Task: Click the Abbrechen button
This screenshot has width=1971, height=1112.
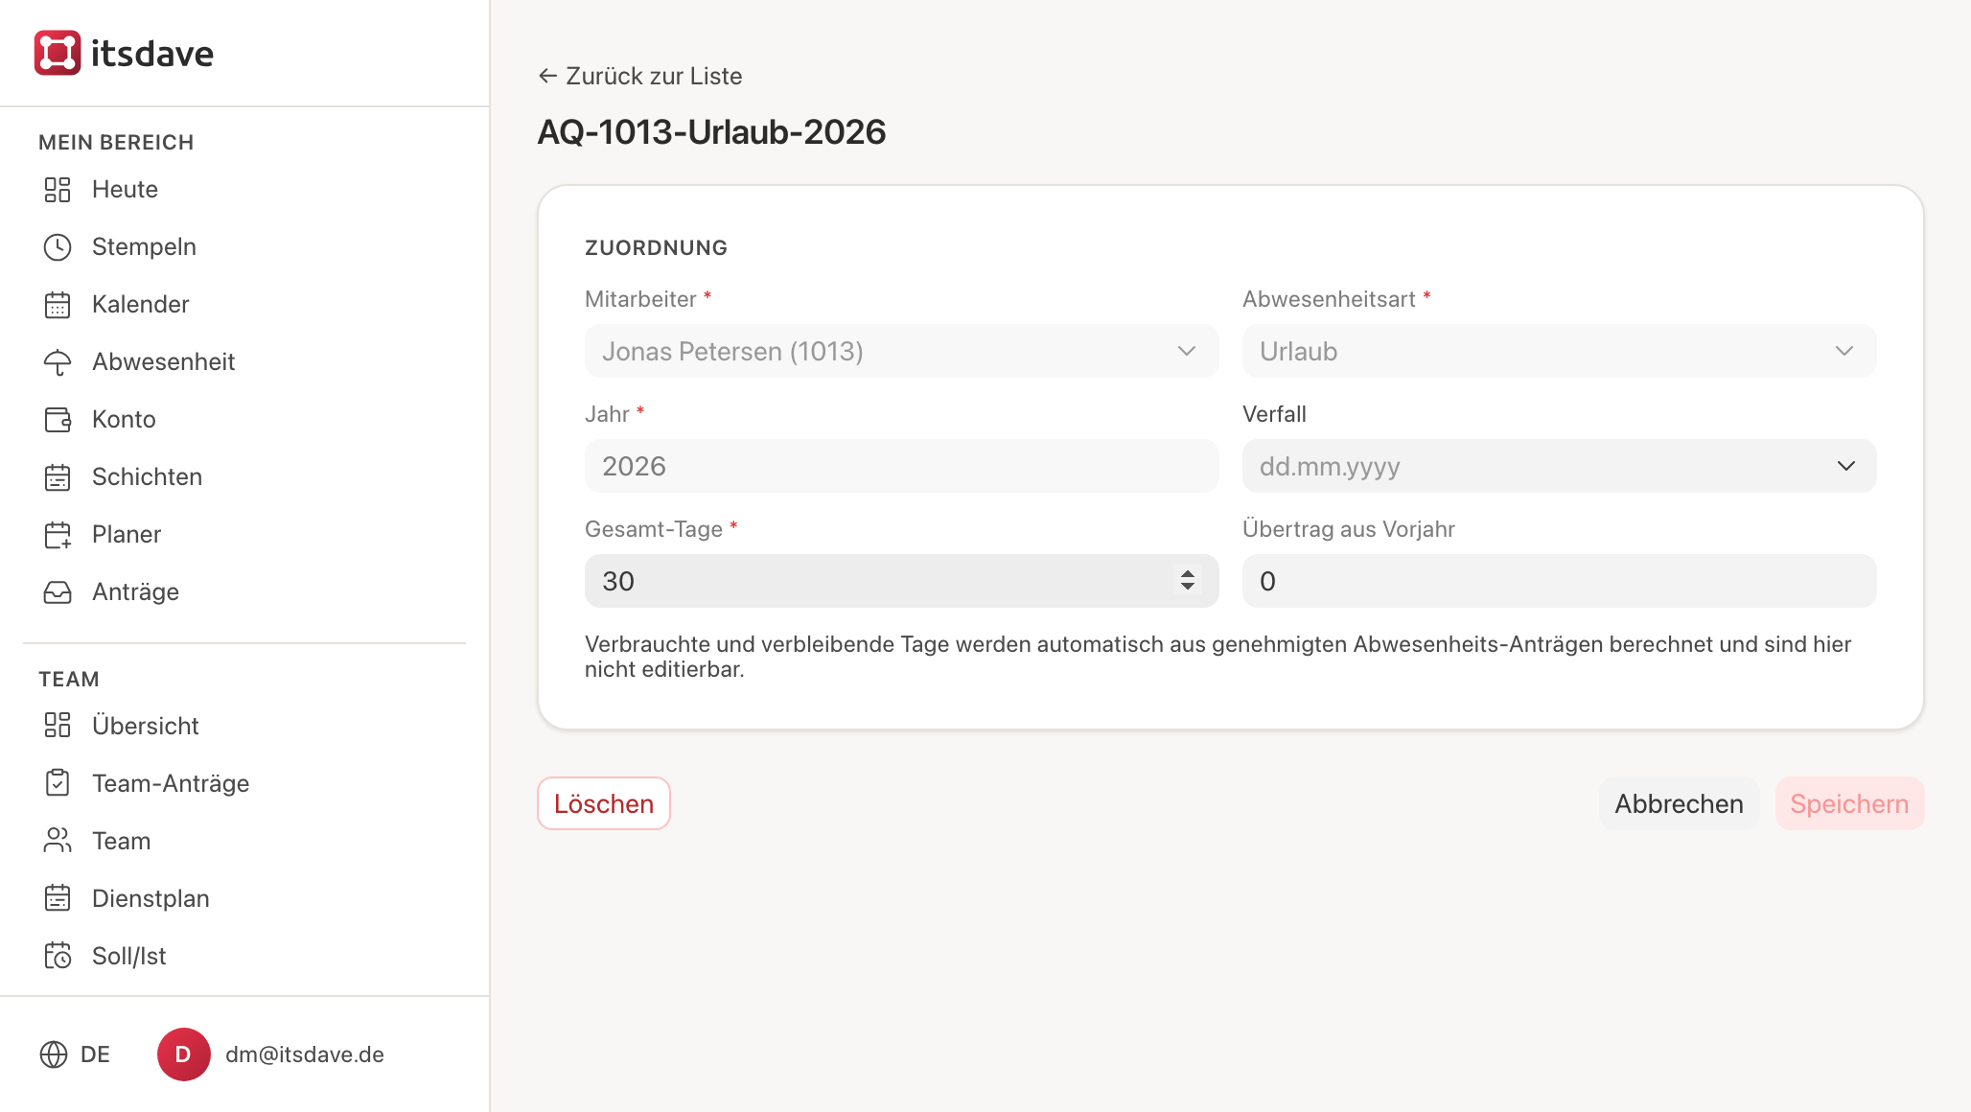Action: click(x=1679, y=803)
